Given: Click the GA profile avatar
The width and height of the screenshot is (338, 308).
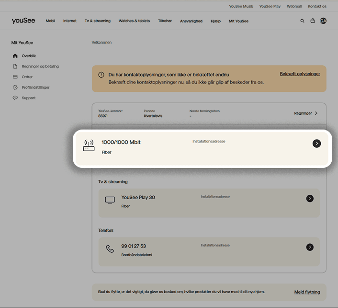Looking at the screenshot, I should 323,21.
